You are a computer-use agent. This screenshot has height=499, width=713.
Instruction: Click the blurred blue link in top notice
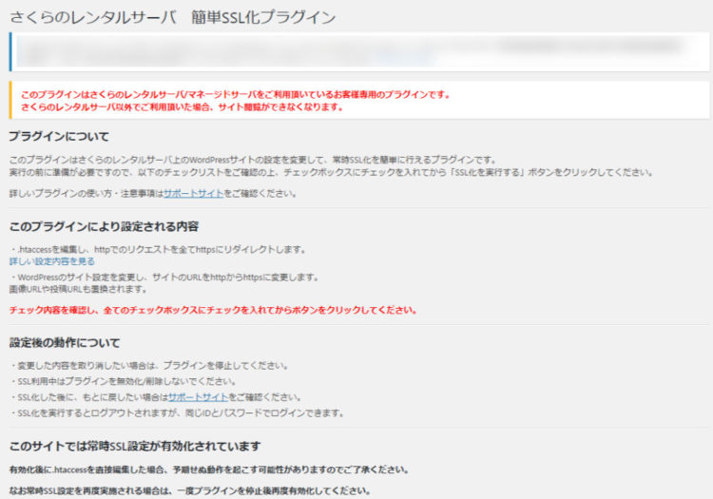(402, 57)
